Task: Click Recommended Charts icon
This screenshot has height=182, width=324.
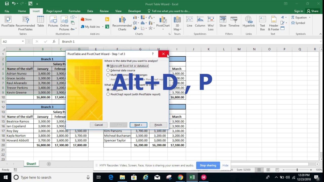Action: [x=122, y=23]
